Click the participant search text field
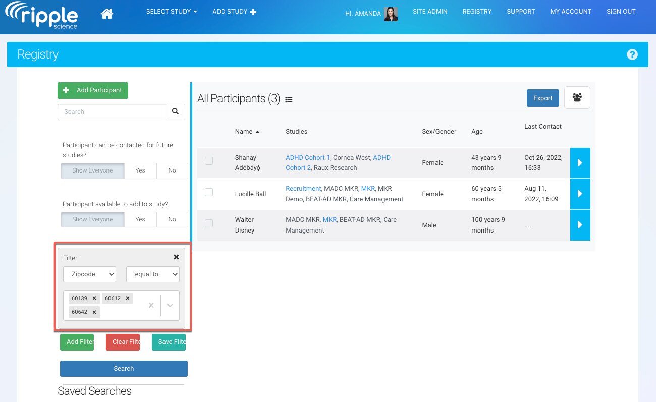Image resolution: width=656 pixels, height=402 pixels. pos(112,112)
